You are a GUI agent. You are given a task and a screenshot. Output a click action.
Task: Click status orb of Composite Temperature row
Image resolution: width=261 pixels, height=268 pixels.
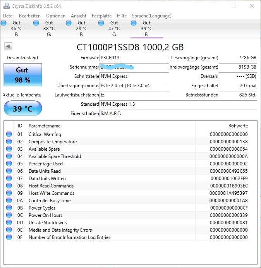coord(9,141)
